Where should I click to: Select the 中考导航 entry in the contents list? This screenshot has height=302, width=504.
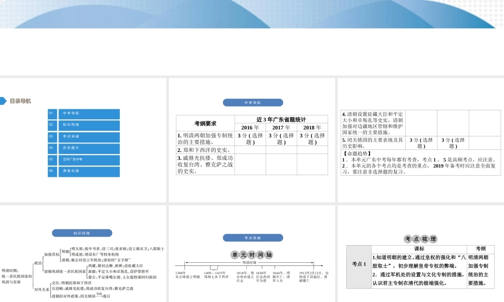click(89, 114)
